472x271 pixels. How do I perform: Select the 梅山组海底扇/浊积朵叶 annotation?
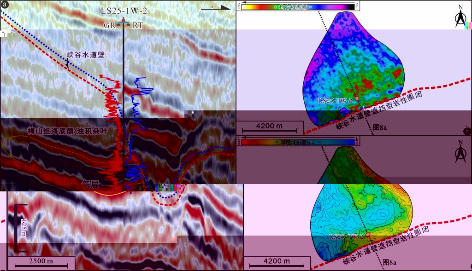click(67, 131)
